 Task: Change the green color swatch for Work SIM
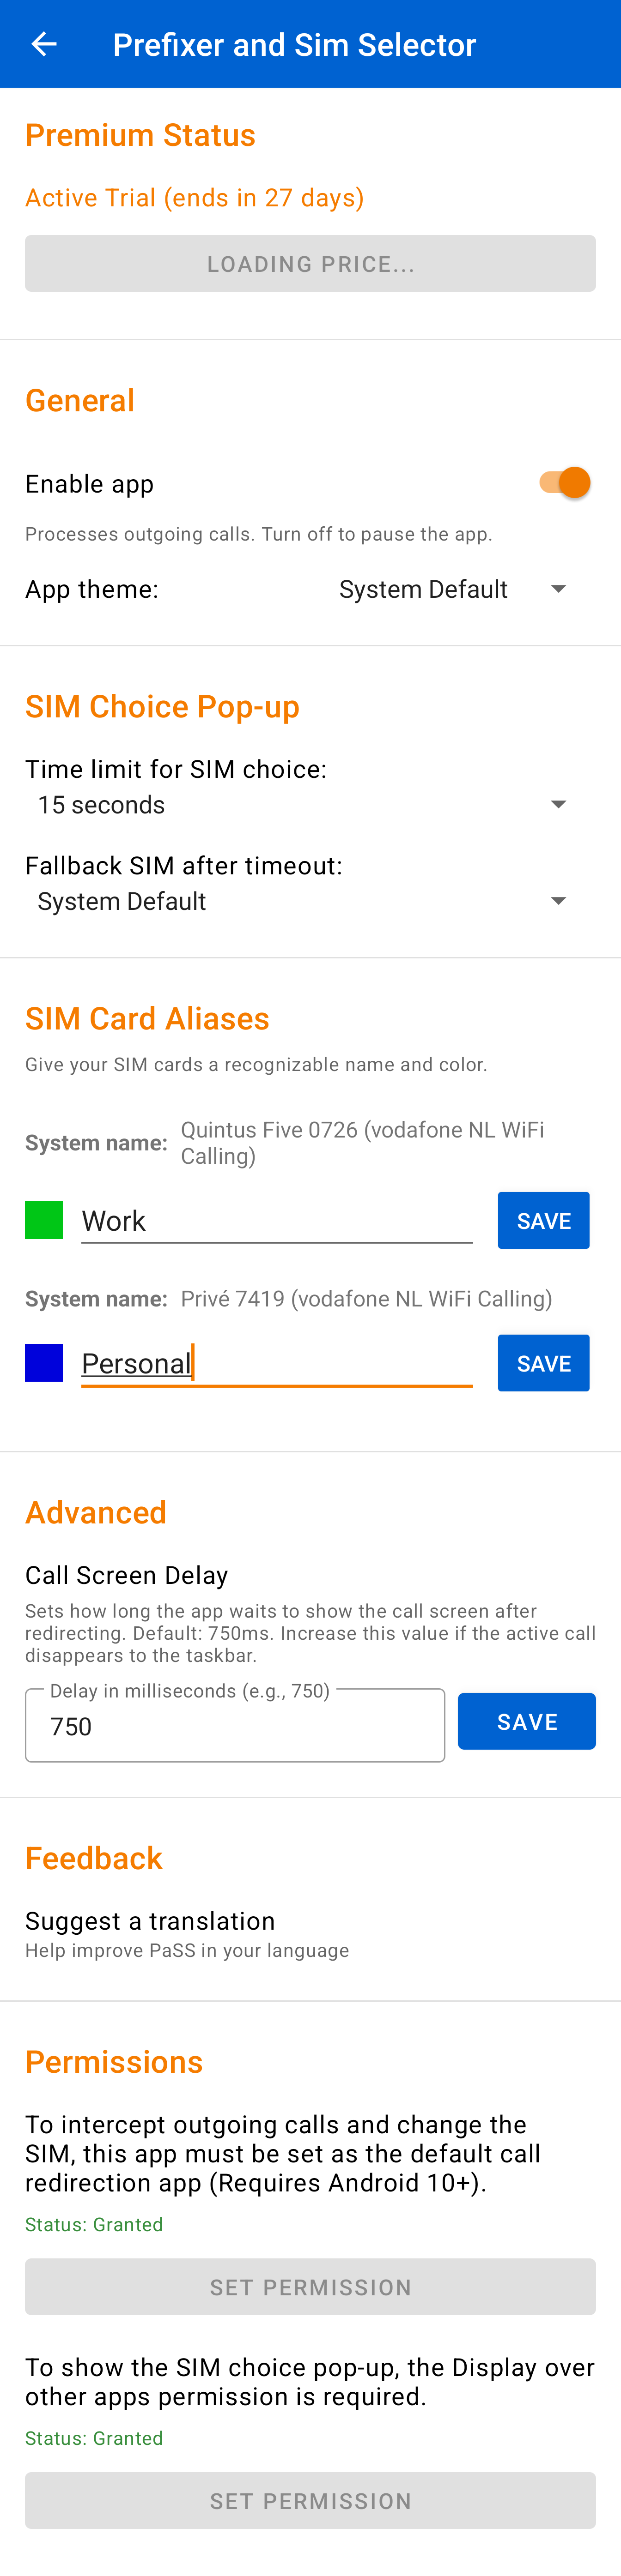pyautogui.click(x=43, y=1220)
